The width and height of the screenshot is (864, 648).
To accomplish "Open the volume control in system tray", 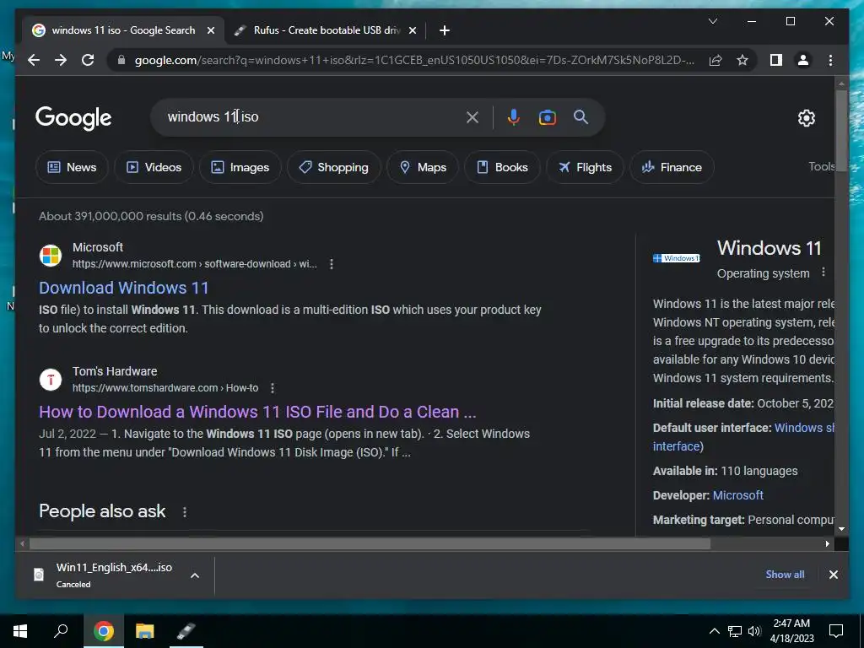I will click(754, 631).
